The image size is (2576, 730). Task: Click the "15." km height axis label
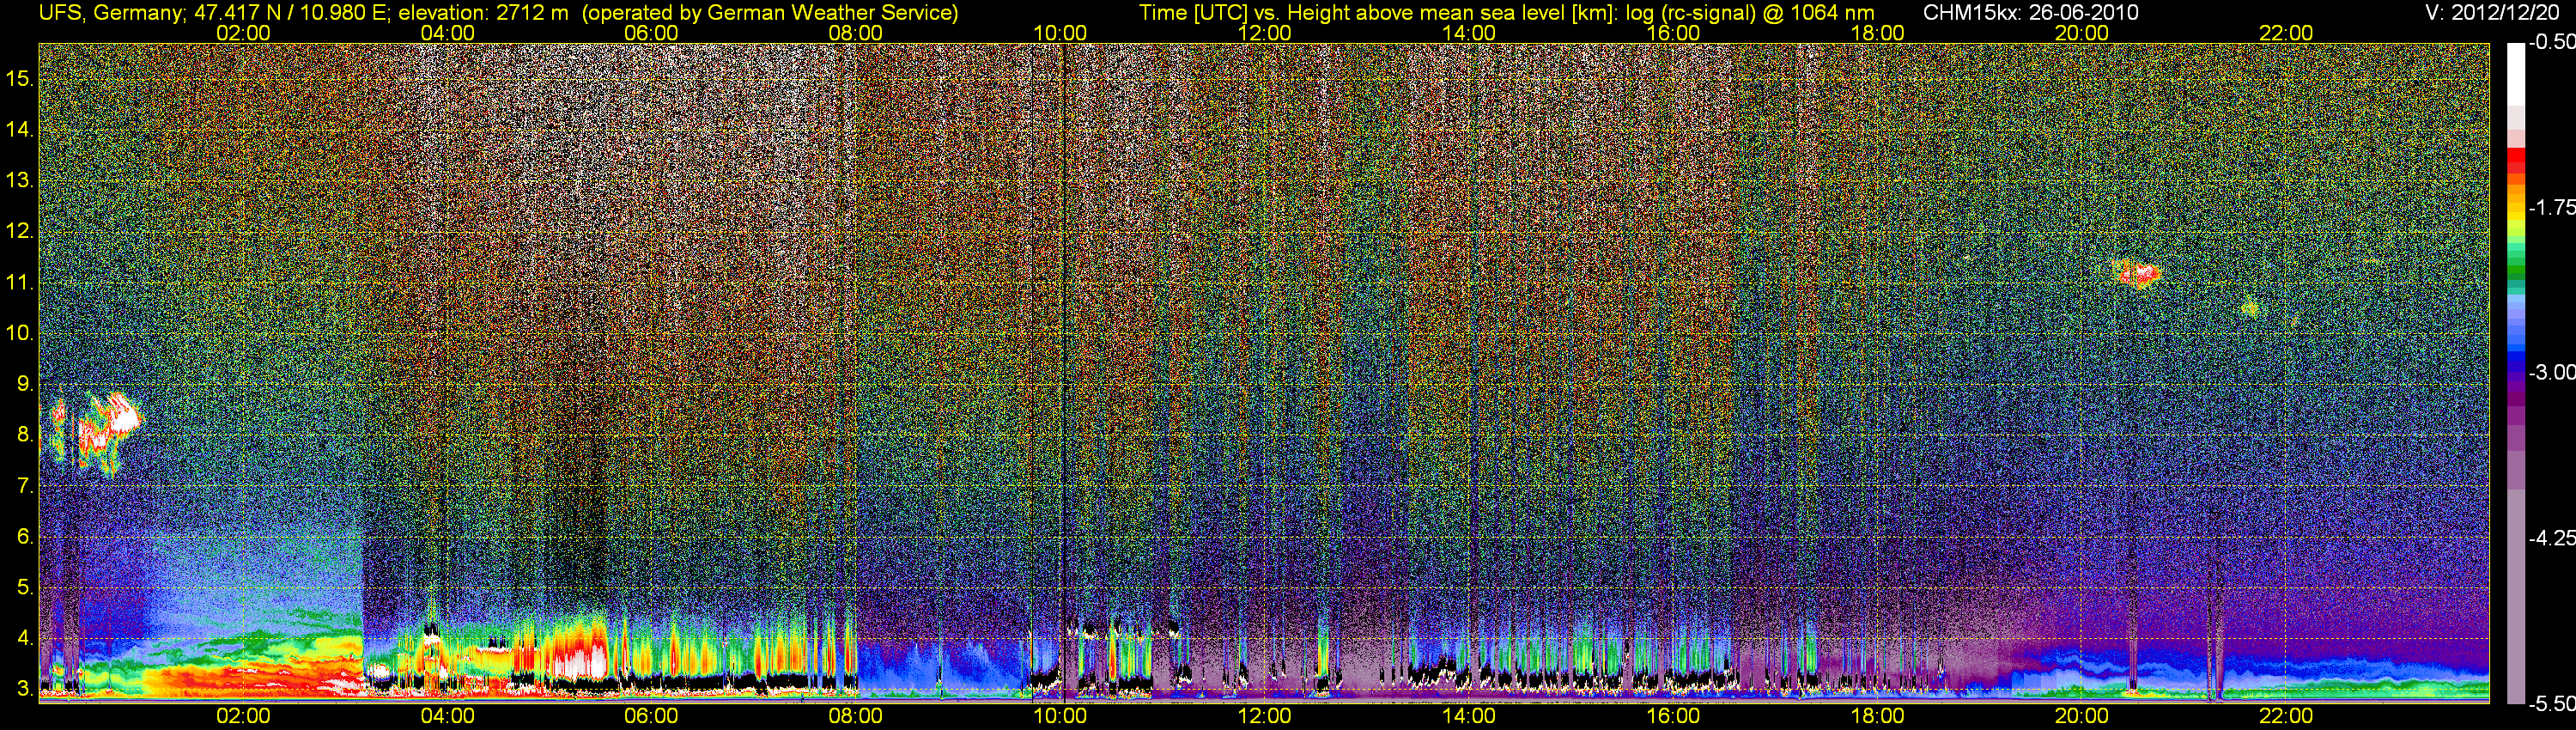coord(20,78)
